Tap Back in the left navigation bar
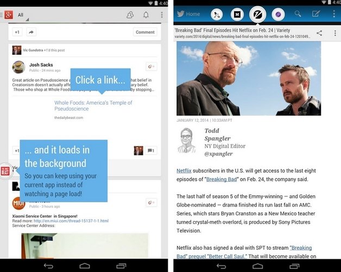This screenshot has height=272, width=341. [x=48, y=265]
